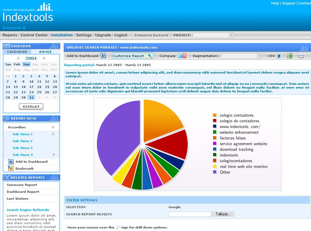
Task: Expand Sub Menu 1 arrow
Action: (53, 134)
